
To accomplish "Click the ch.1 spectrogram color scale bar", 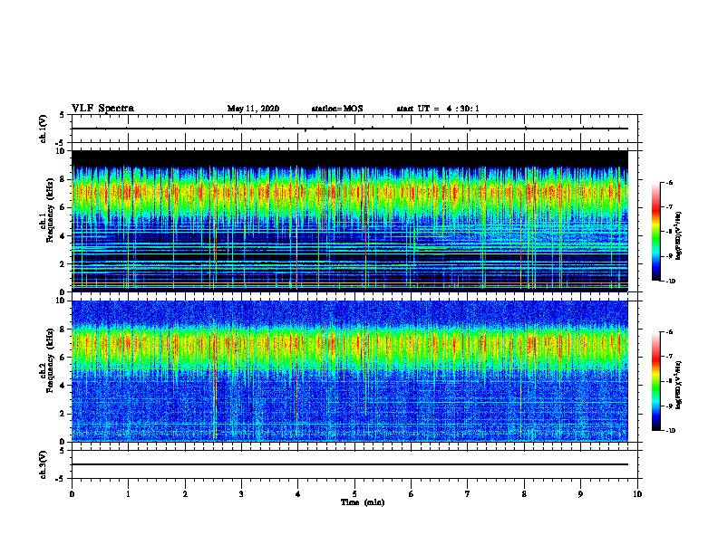I will click(656, 232).
